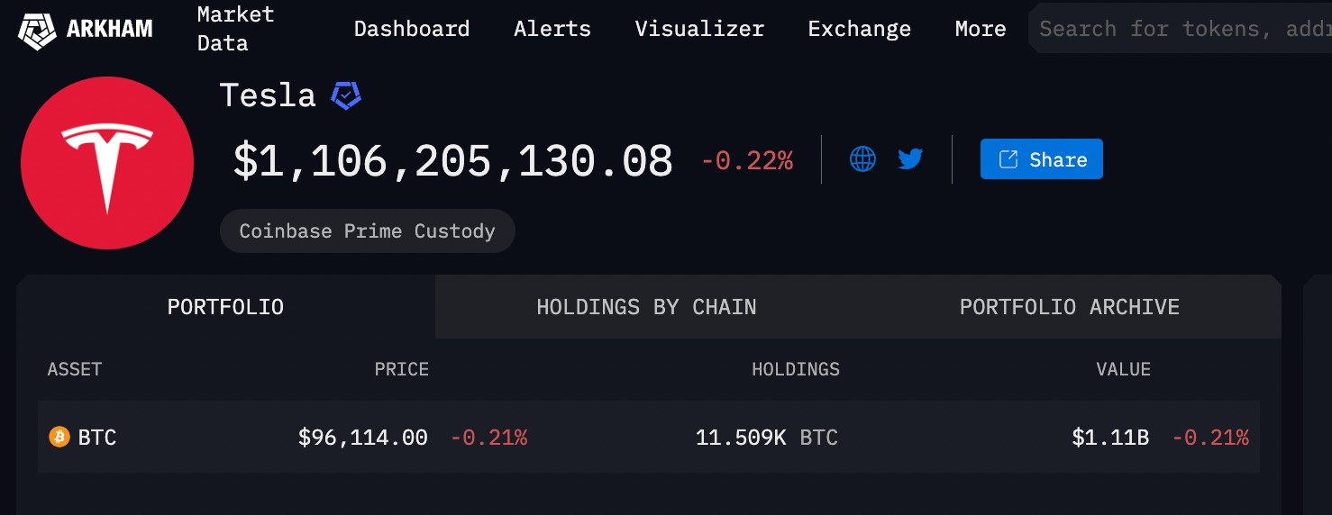Click the Share button

pos(1041,159)
